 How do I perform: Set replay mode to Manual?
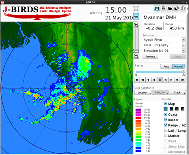click(178, 66)
